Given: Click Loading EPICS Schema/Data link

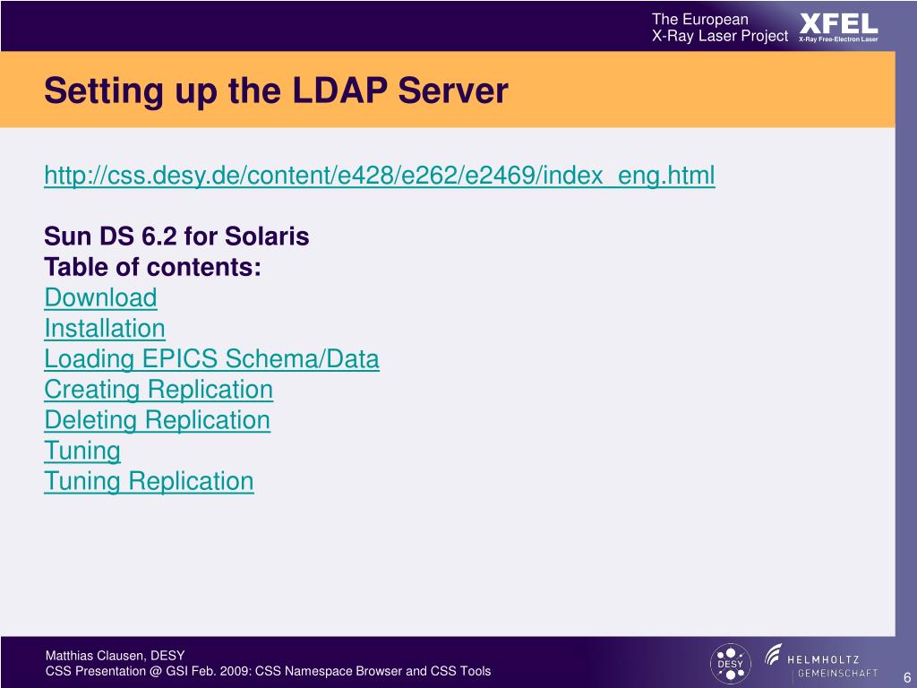Looking at the screenshot, I should [211, 359].
